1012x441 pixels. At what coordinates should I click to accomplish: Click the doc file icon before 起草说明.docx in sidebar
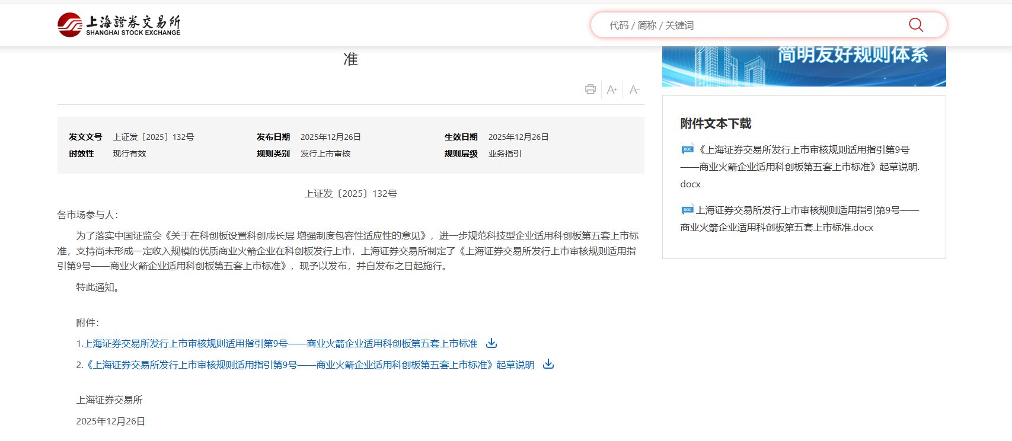coord(687,149)
